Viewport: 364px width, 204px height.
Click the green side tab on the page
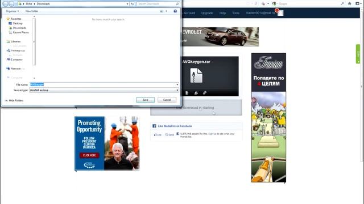(358, 54)
